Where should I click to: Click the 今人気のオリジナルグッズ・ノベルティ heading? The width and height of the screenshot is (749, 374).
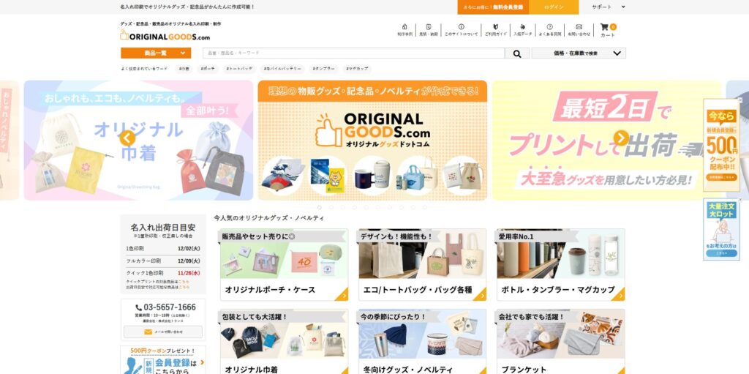click(x=269, y=218)
